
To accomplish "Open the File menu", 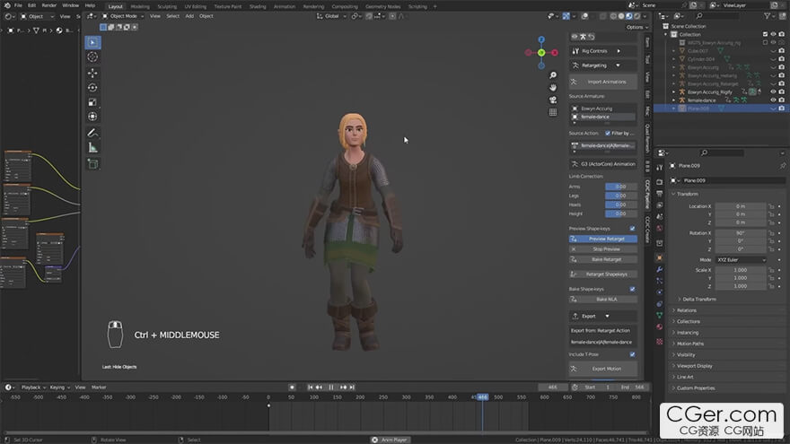I will [18, 5].
